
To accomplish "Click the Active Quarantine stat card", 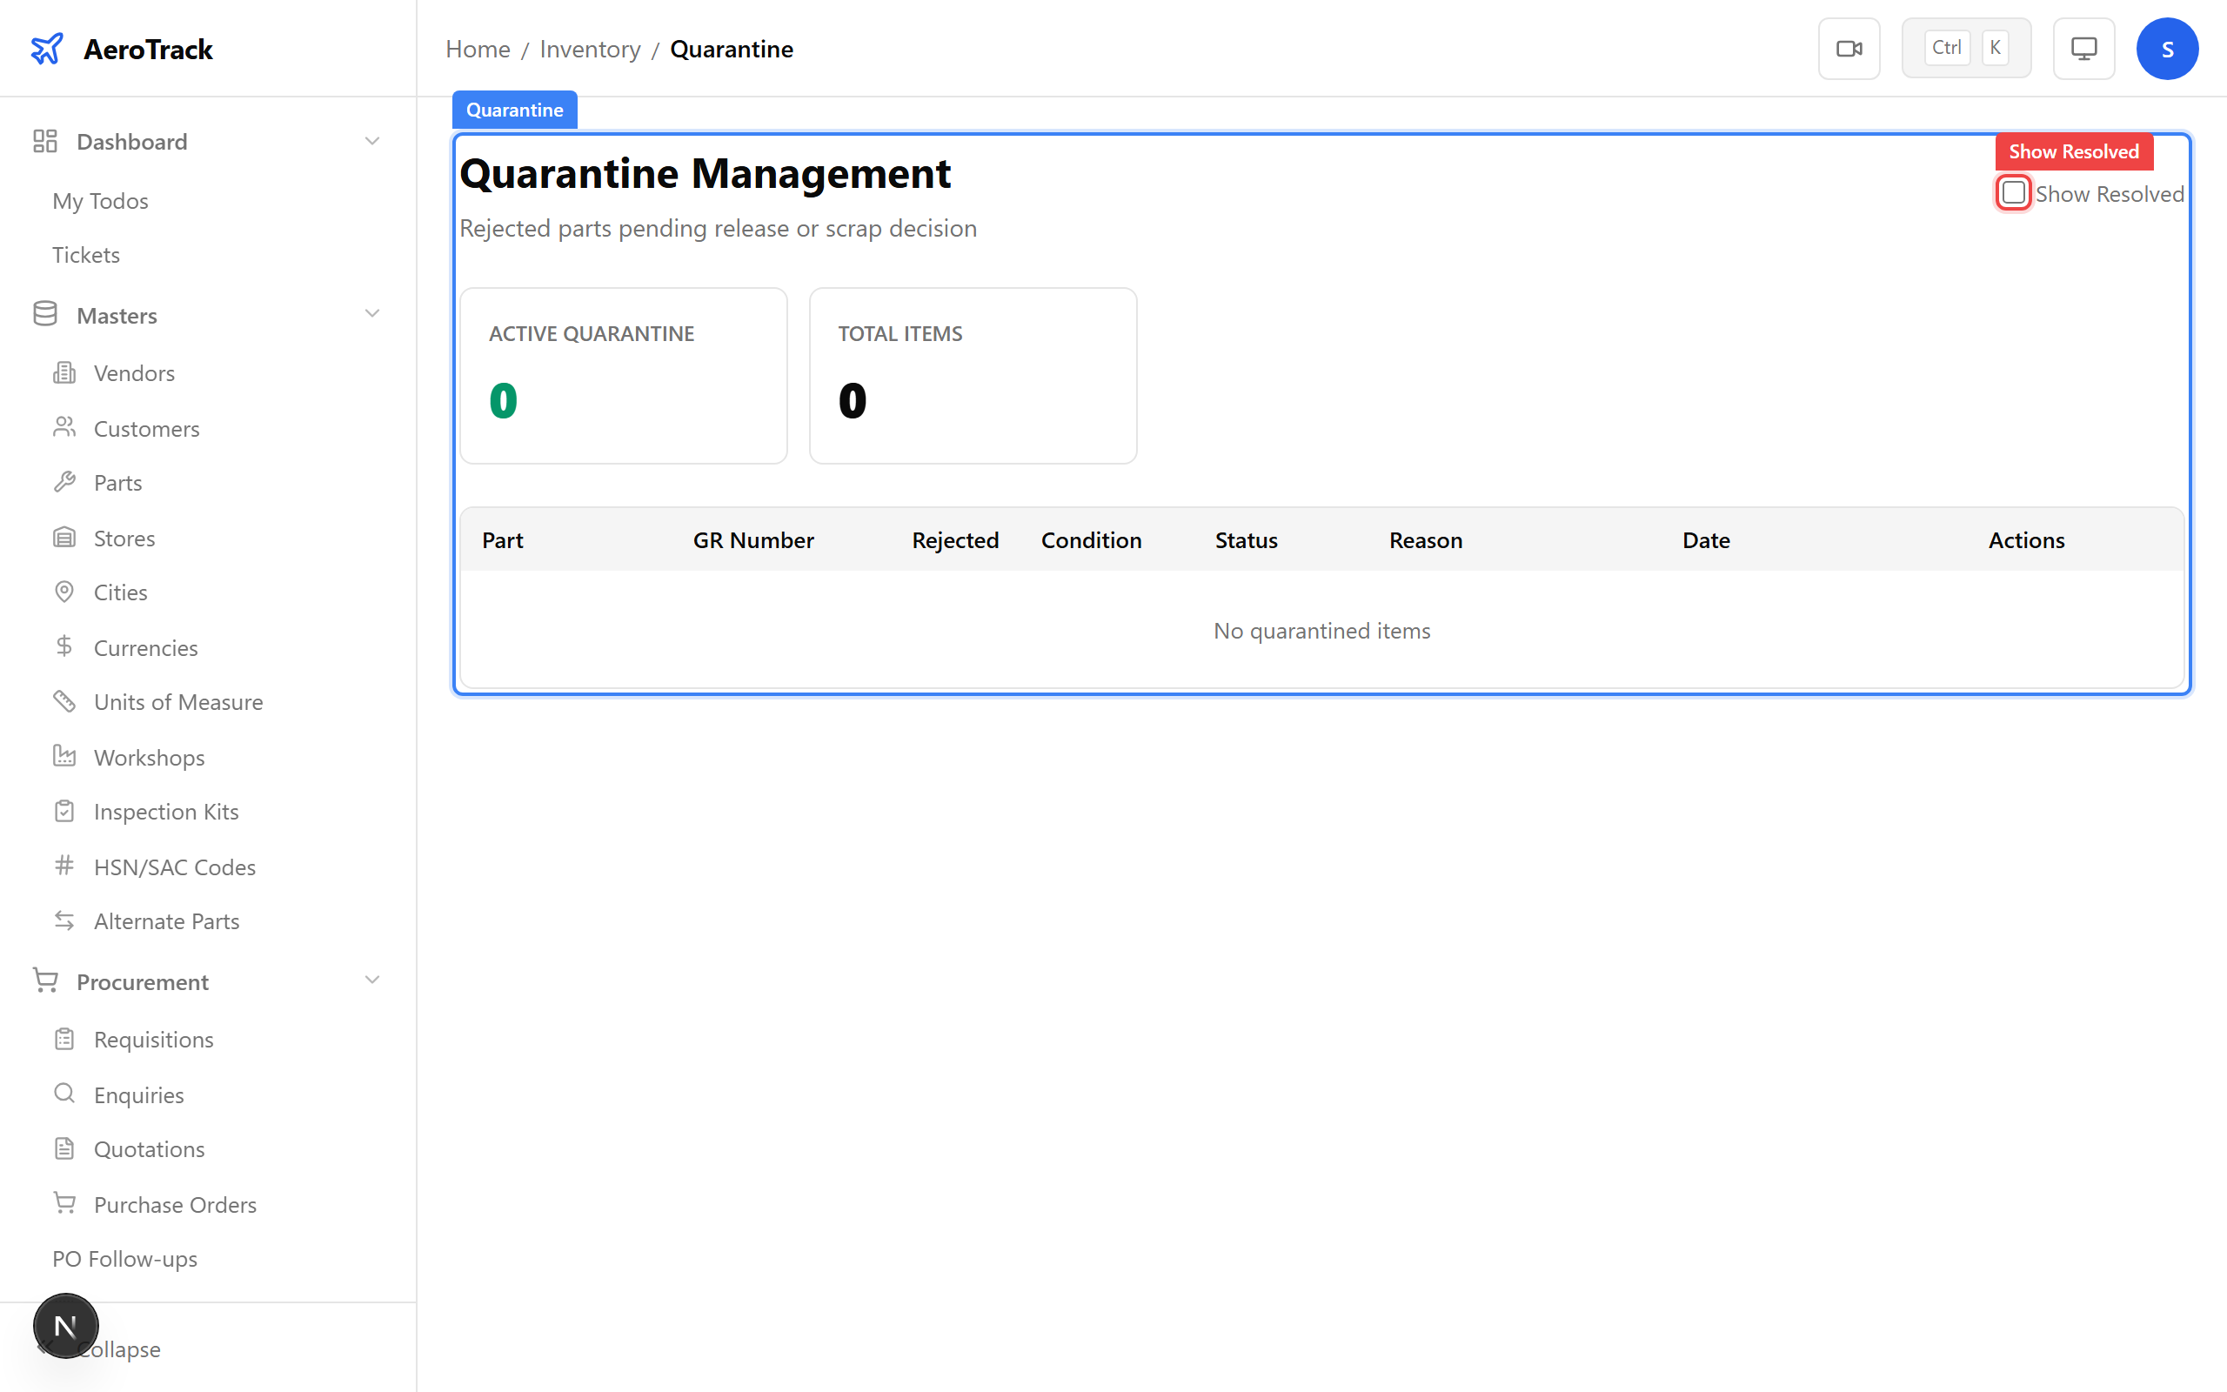I will pos(623,376).
